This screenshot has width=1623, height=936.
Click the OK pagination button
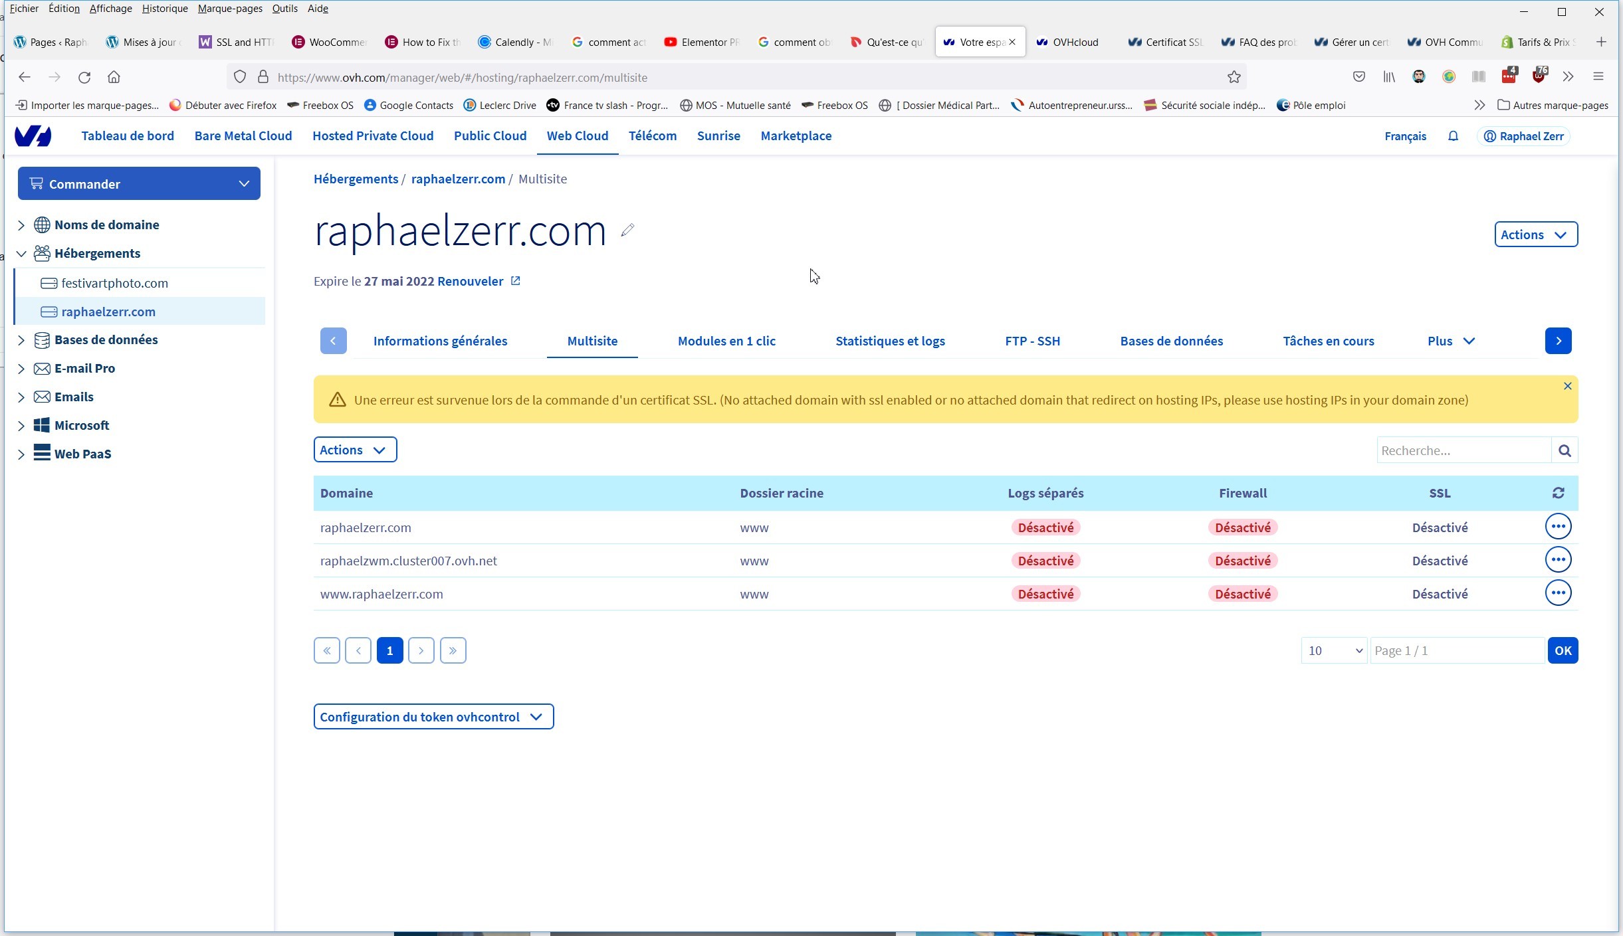(x=1563, y=650)
